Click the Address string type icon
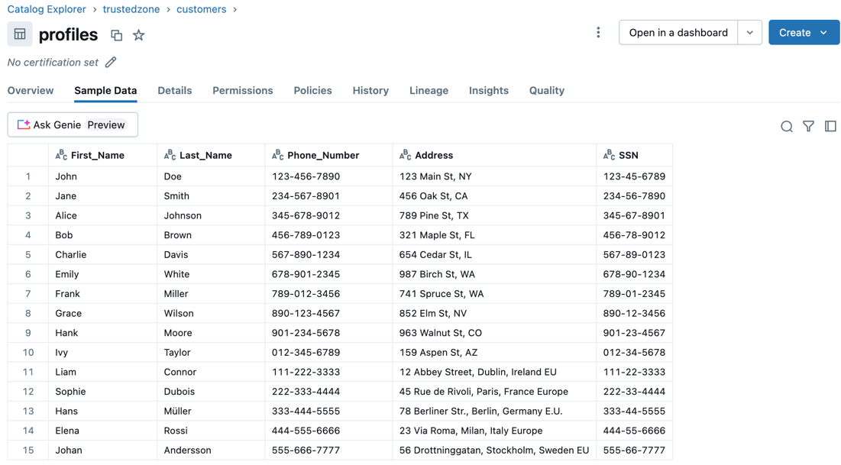 (x=405, y=155)
